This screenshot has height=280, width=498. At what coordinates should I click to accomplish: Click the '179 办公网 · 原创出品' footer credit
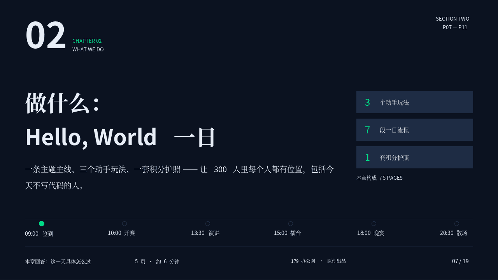[x=318, y=261]
